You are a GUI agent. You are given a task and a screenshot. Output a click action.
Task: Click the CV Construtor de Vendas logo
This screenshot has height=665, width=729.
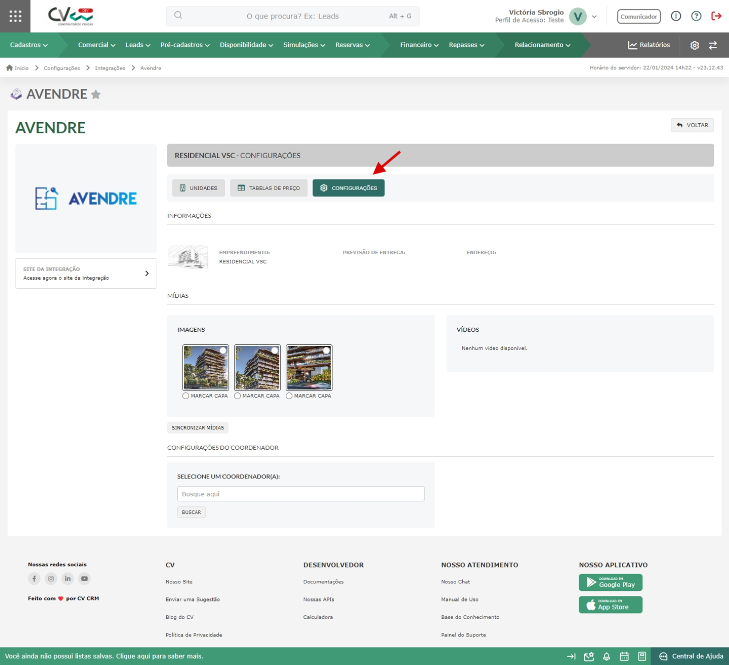(71, 16)
